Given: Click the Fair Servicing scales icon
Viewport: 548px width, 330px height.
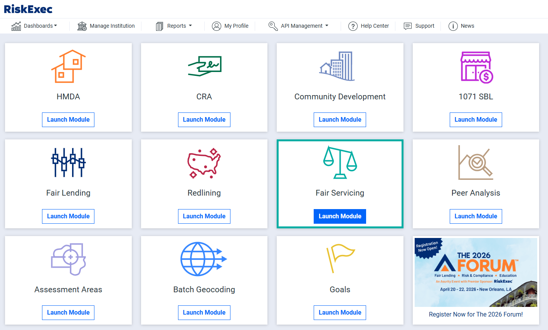Looking at the screenshot, I should (340, 162).
